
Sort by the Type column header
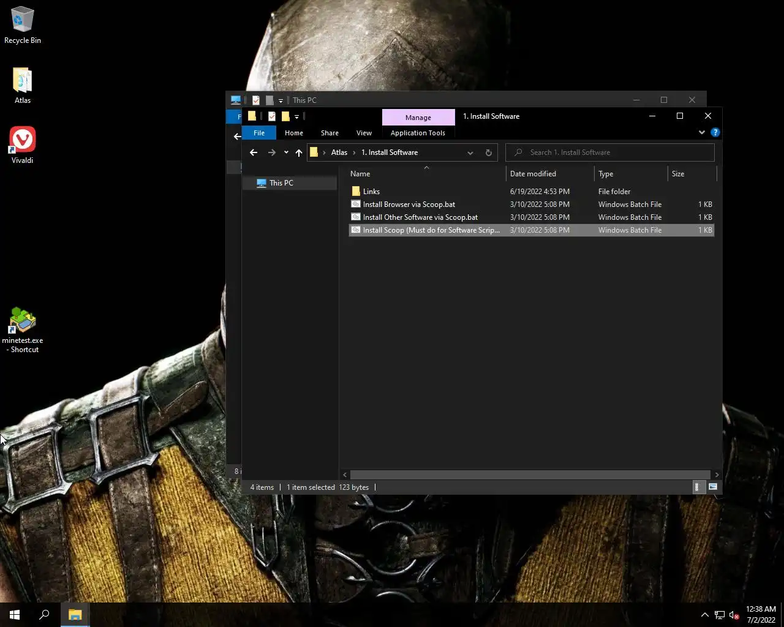631,174
